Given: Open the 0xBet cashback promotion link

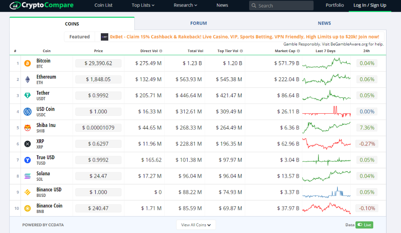Looking at the screenshot, I should pyautogui.click(x=244, y=37).
